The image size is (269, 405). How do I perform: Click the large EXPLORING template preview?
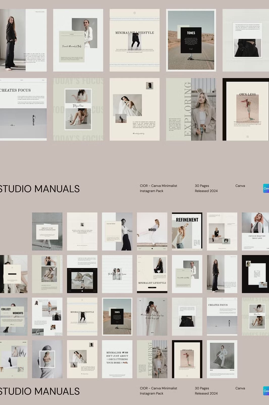(191, 109)
